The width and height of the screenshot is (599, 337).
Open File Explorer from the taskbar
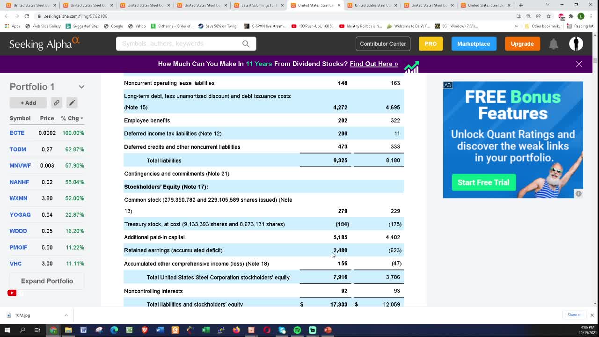(68, 330)
